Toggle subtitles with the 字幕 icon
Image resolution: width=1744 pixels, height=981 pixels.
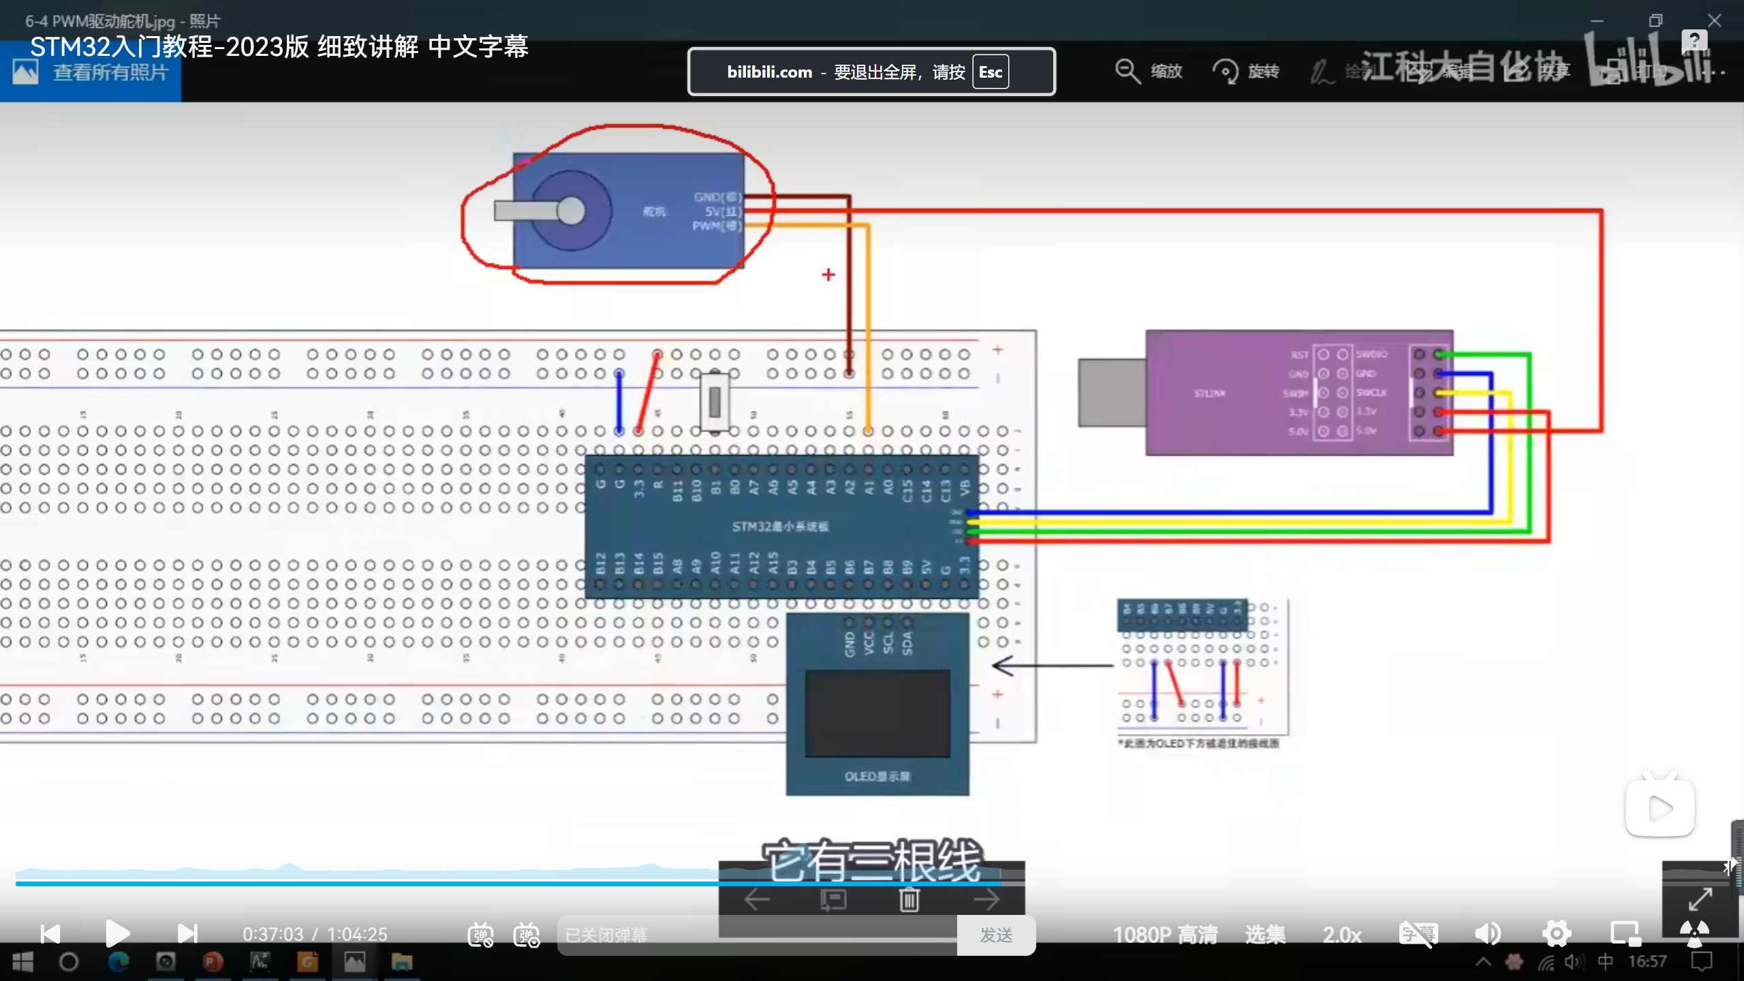point(1418,933)
